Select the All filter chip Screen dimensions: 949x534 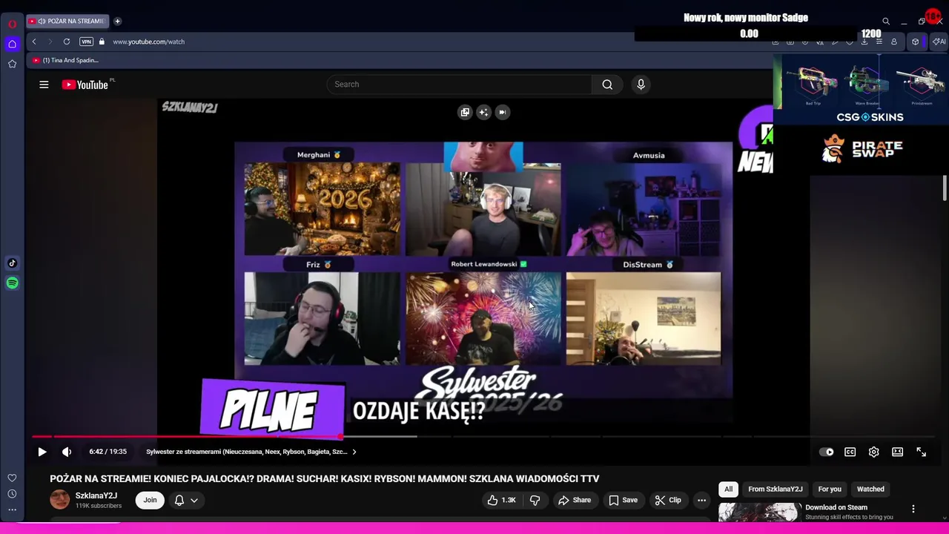[x=728, y=489]
